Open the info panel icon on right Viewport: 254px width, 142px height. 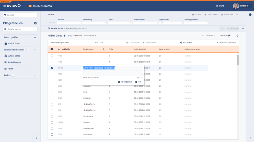250,15
